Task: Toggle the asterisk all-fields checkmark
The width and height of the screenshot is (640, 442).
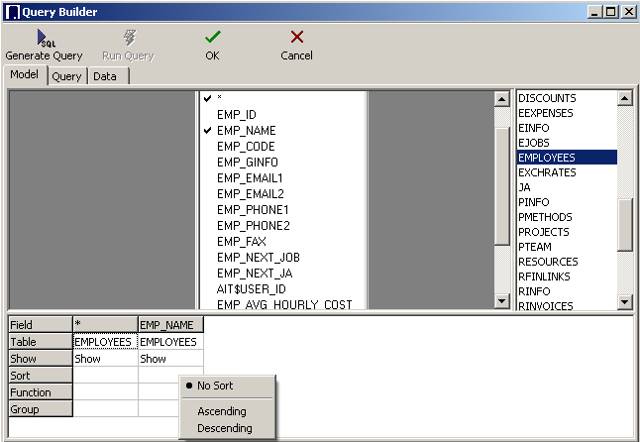Action: (208, 99)
